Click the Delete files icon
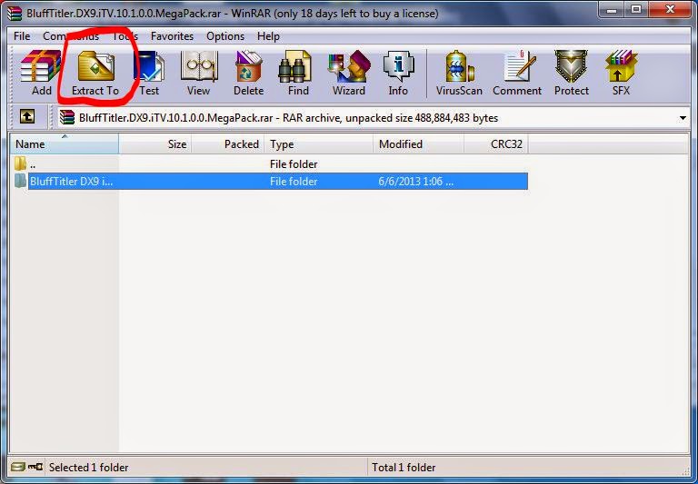 (x=248, y=66)
